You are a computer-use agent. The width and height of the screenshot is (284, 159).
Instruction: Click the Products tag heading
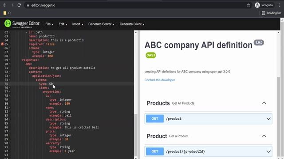(158, 103)
